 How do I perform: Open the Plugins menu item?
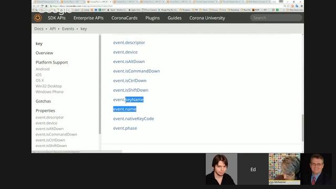153,18
